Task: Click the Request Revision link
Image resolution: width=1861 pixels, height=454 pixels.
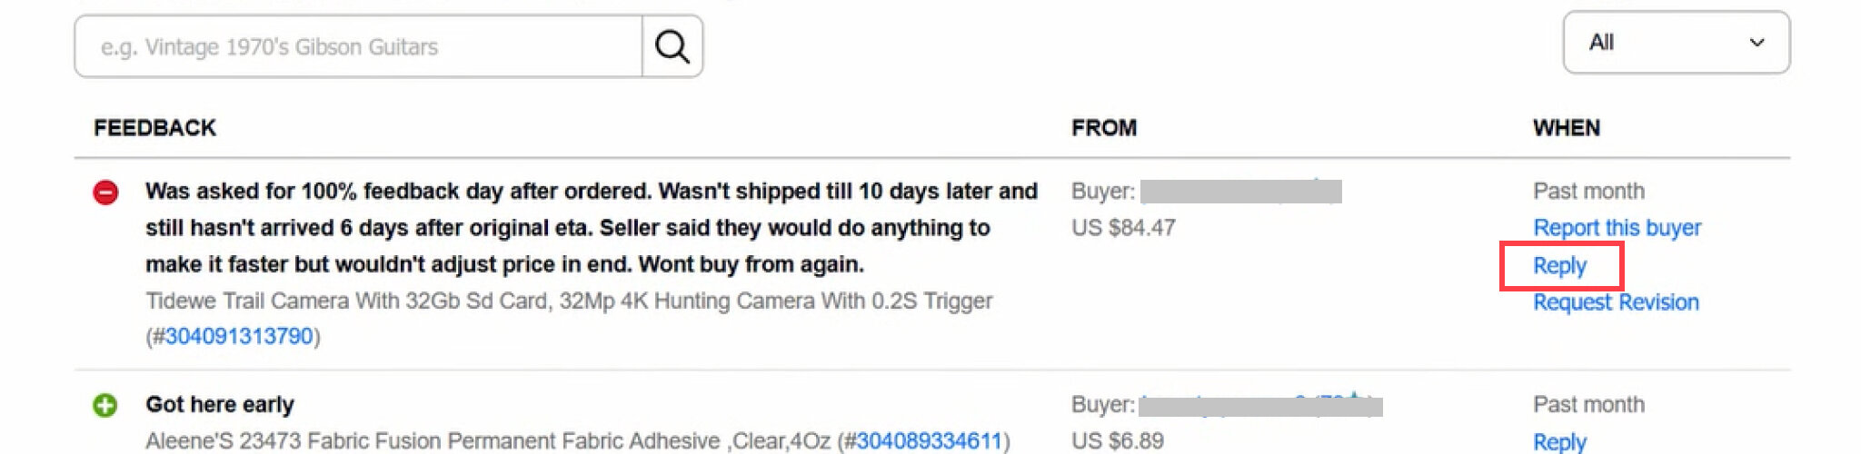Action: [x=1616, y=302]
